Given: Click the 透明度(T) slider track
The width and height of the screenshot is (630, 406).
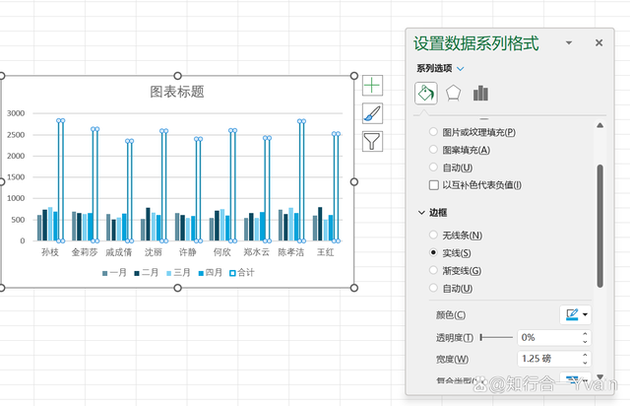Looking at the screenshot, I should 496,337.
